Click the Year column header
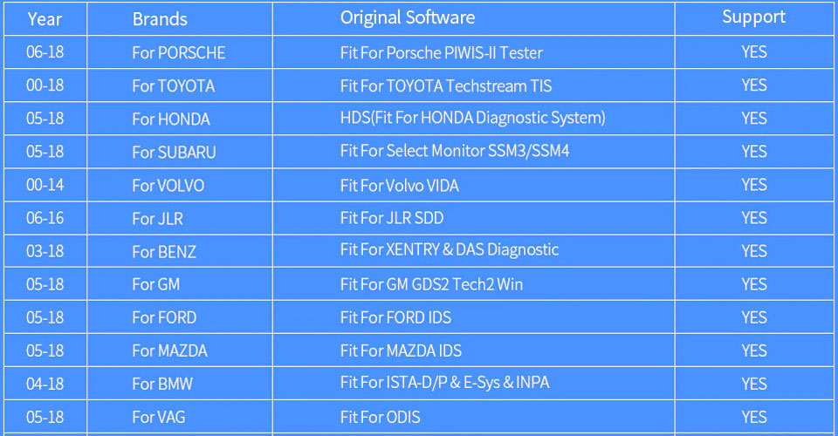The height and width of the screenshot is (436, 838). click(45, 18)
